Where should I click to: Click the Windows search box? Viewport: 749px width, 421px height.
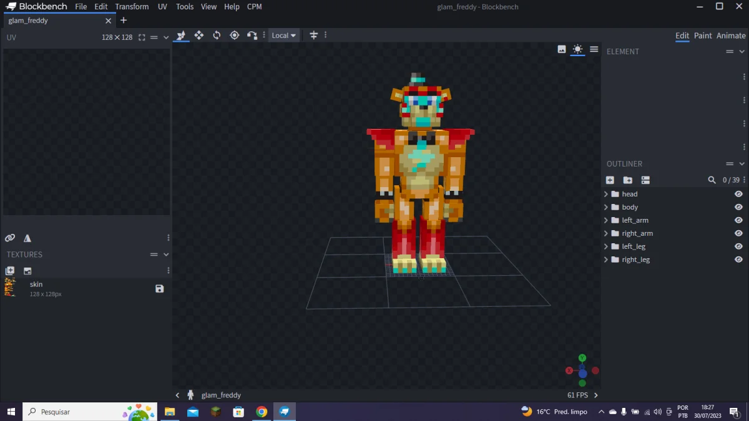89,412
